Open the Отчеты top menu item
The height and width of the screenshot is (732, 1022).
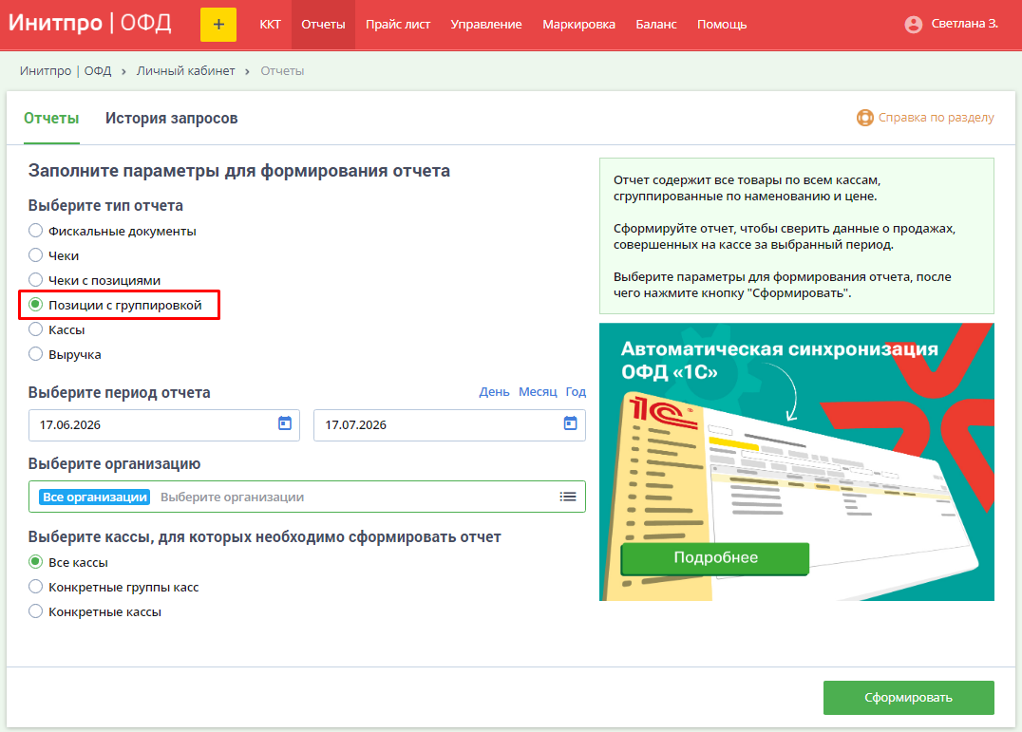point(323,25)
